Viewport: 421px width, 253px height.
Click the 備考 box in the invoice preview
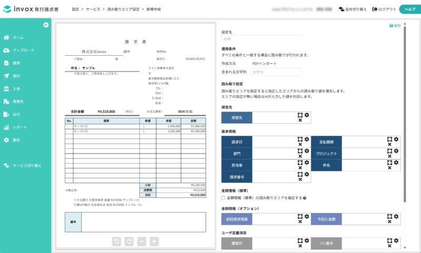(x=135, y=222)
